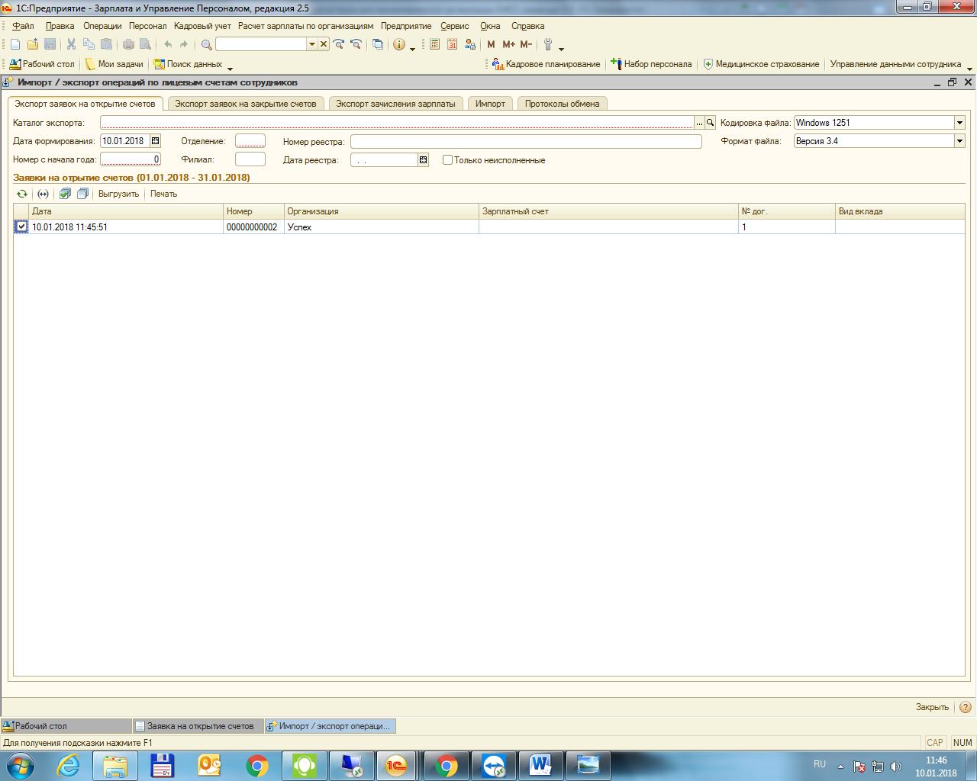This screenshot has height=781, width=977.
Task: Click the Номер с начала года field
Action: coord(131,159)
